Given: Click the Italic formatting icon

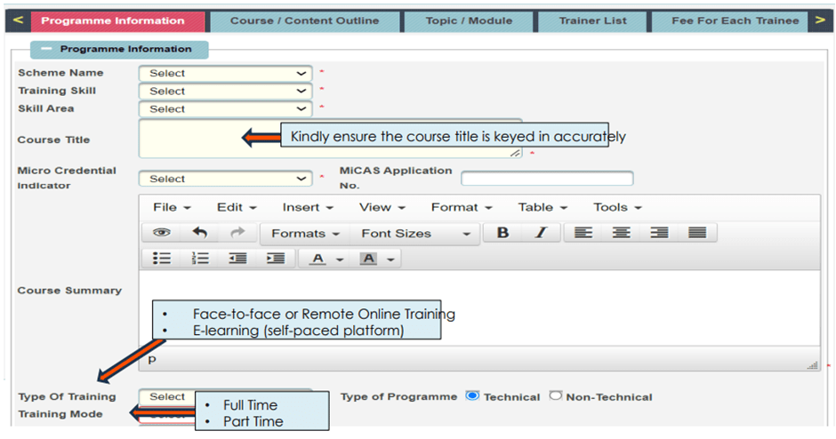Looking at the screenshot, I should 540,233.
